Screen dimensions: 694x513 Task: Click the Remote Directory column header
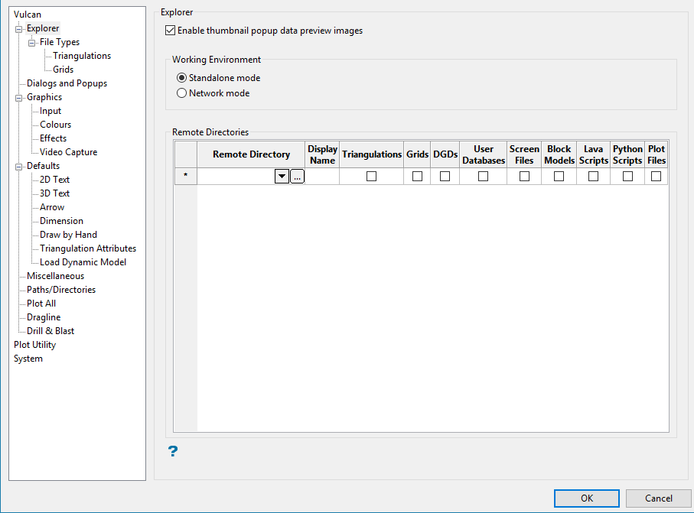(251, 154)
